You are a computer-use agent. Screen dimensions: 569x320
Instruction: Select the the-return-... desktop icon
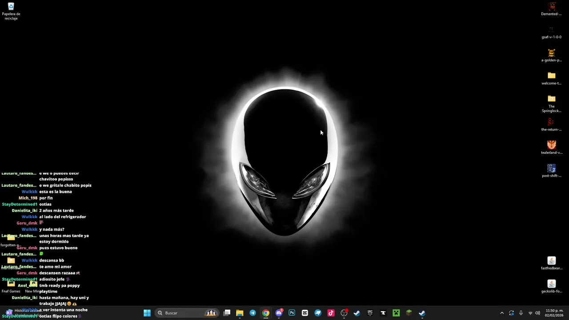click(x=551, y=124)
